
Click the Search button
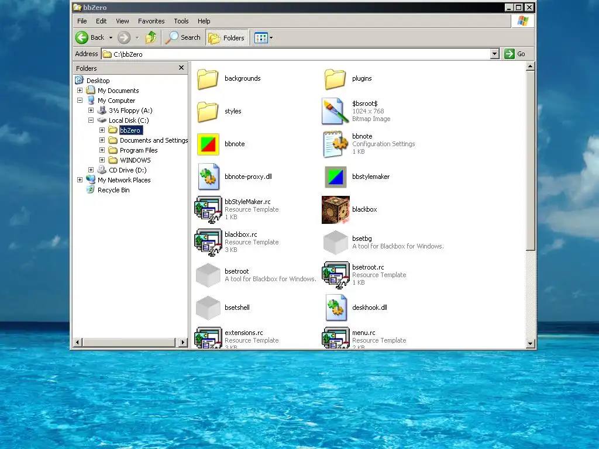click(183, 37)
